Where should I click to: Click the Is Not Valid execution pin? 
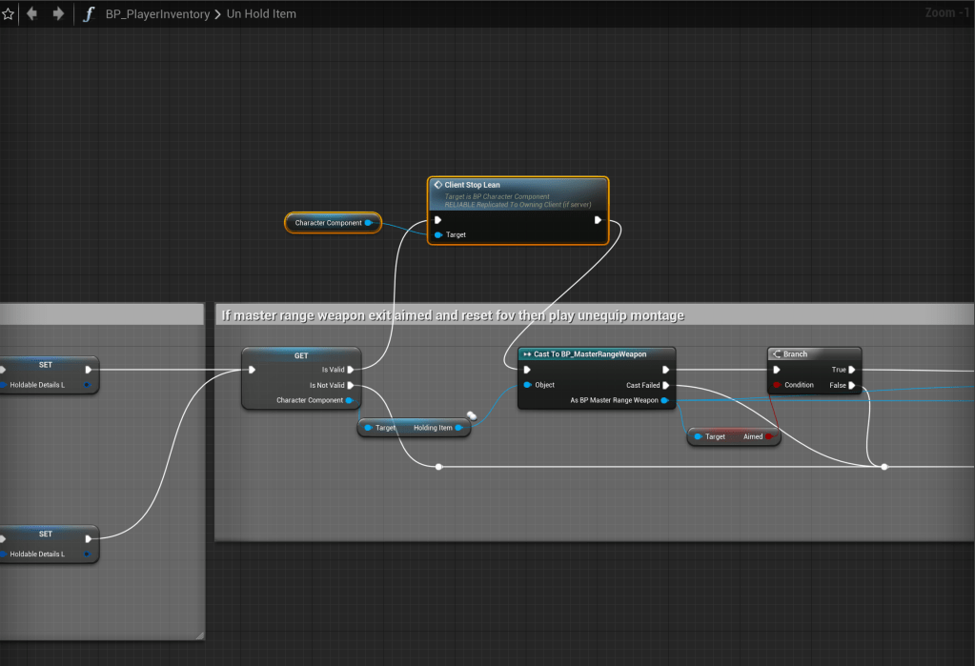[x=351, y=385]
